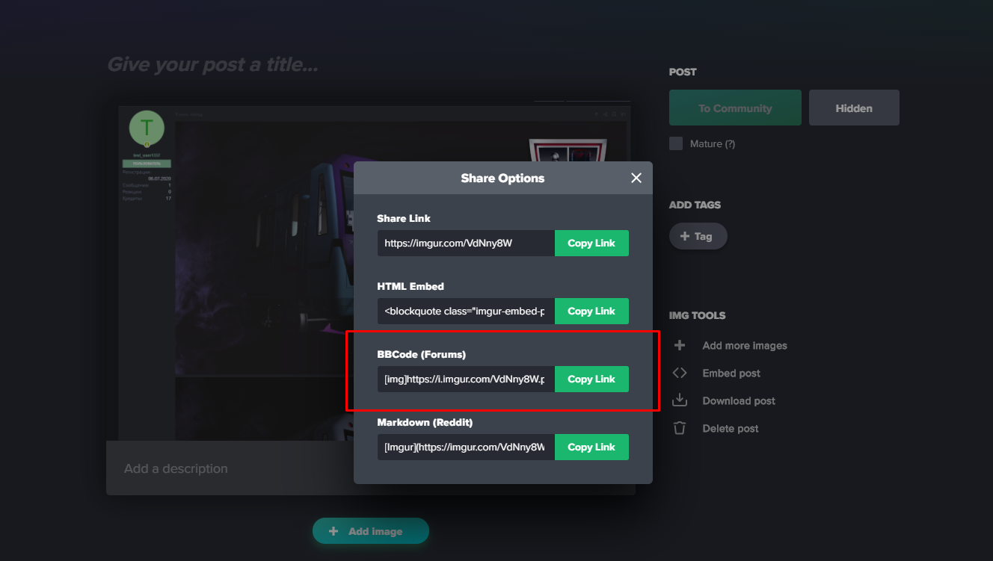Copy the Share Link URL
The image size is (993, 561).
591,243
